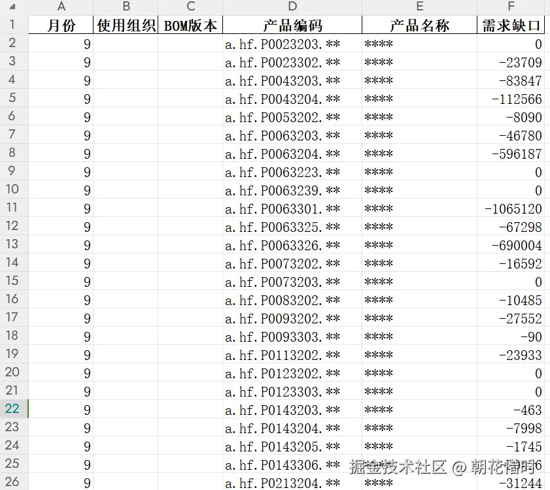Click the 月份 header cell
The image size is (550, 490).
(x=61, y=25)
